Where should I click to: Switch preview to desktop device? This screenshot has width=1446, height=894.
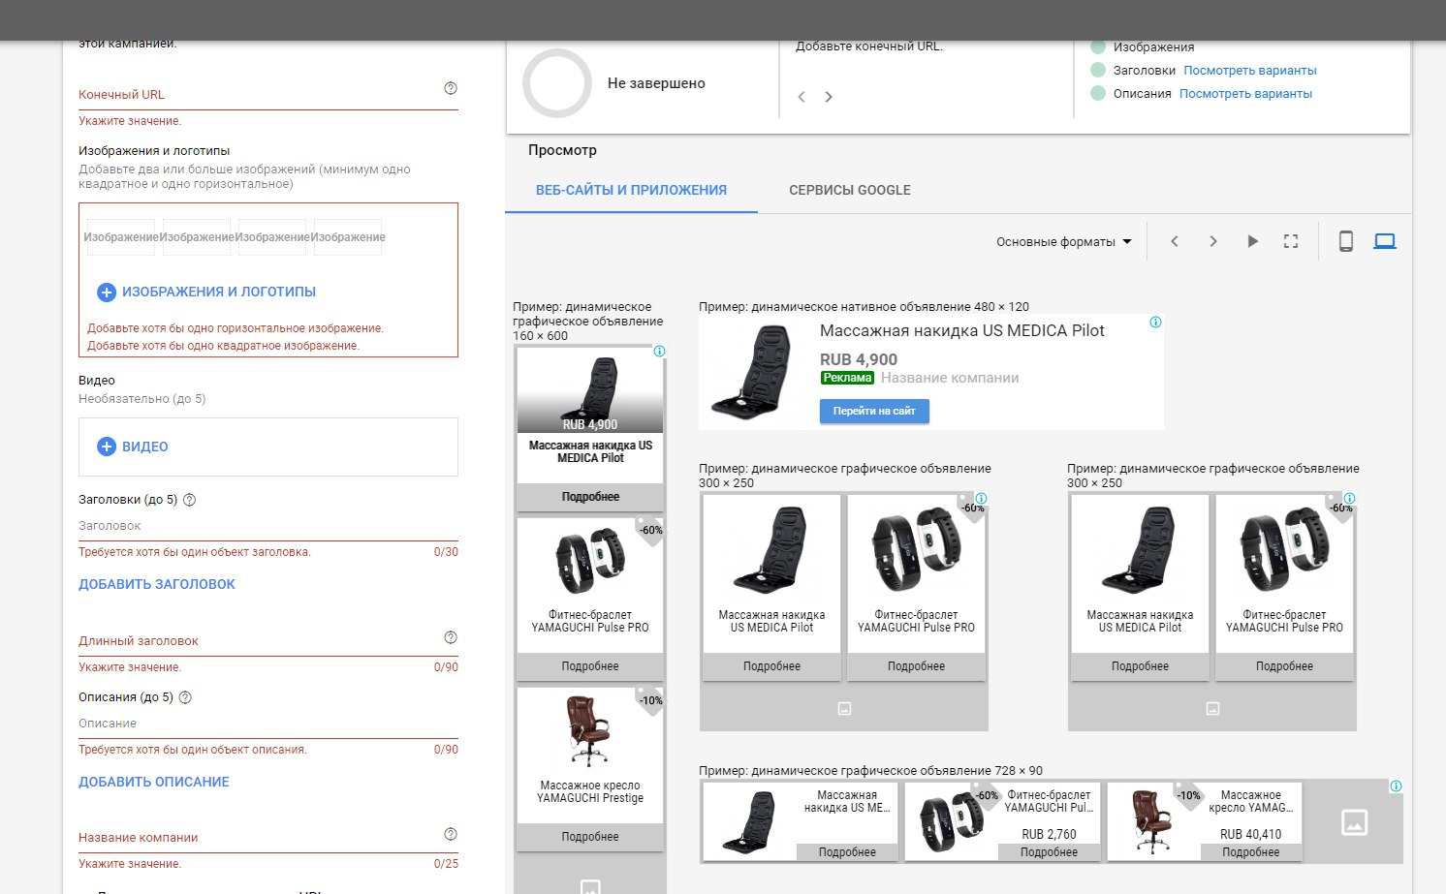pos(1385,241)
